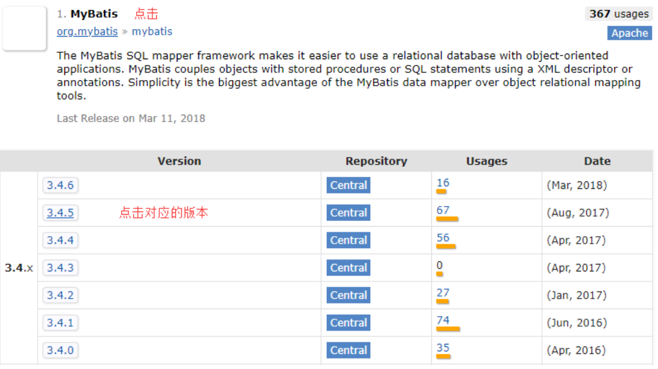658x369 pixels.
Task: Open version 3.4.0
Action: tap(60, 350)
